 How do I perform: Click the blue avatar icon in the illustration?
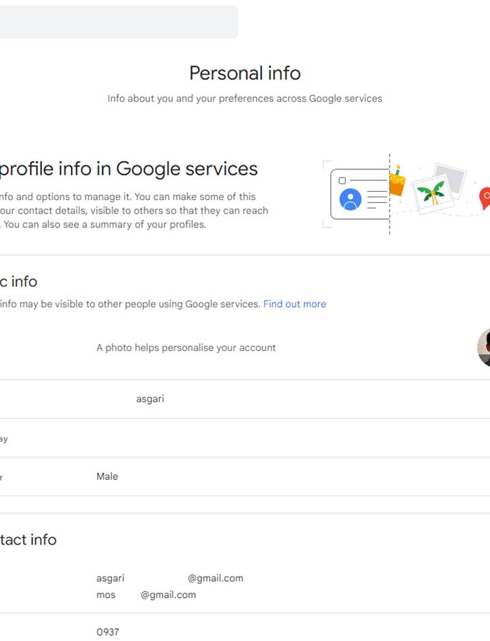pos(350,199)
